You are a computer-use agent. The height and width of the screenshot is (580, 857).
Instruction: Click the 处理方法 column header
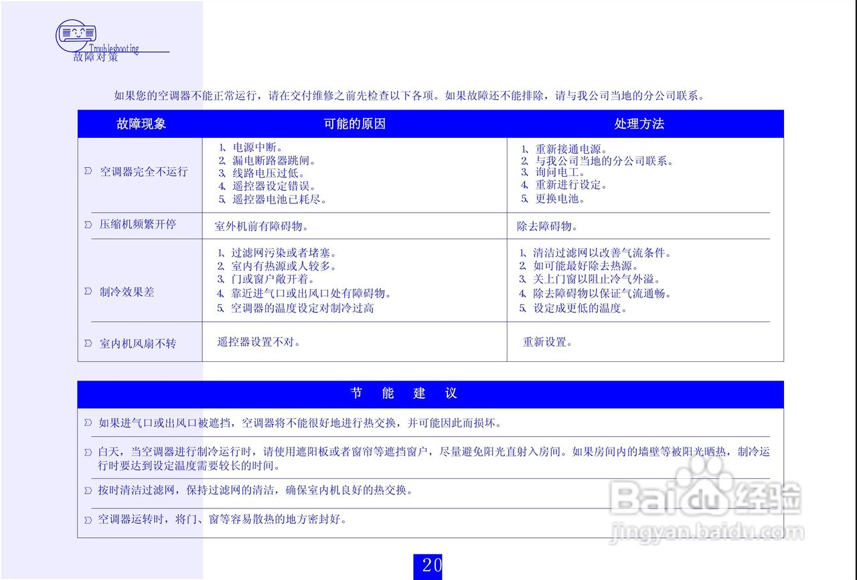[639, 124]
